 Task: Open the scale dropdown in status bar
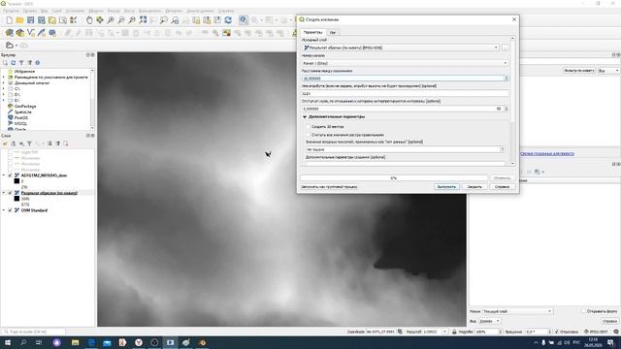(x=444, y=332)
